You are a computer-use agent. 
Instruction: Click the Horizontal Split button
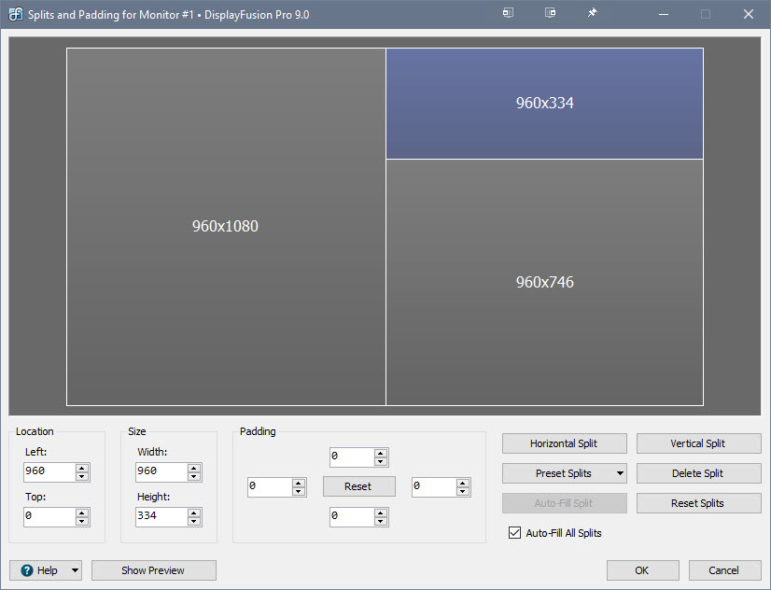pos(564,443)
